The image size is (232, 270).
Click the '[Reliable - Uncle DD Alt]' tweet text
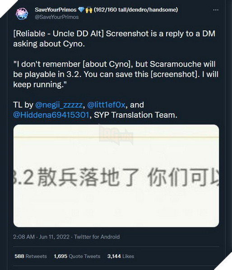[59, 34]
